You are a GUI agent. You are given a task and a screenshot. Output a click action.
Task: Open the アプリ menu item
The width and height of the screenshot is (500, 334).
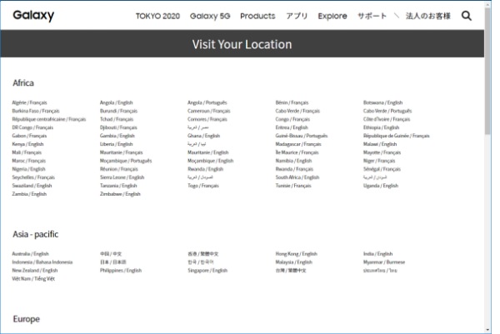(x=297, y=16)
